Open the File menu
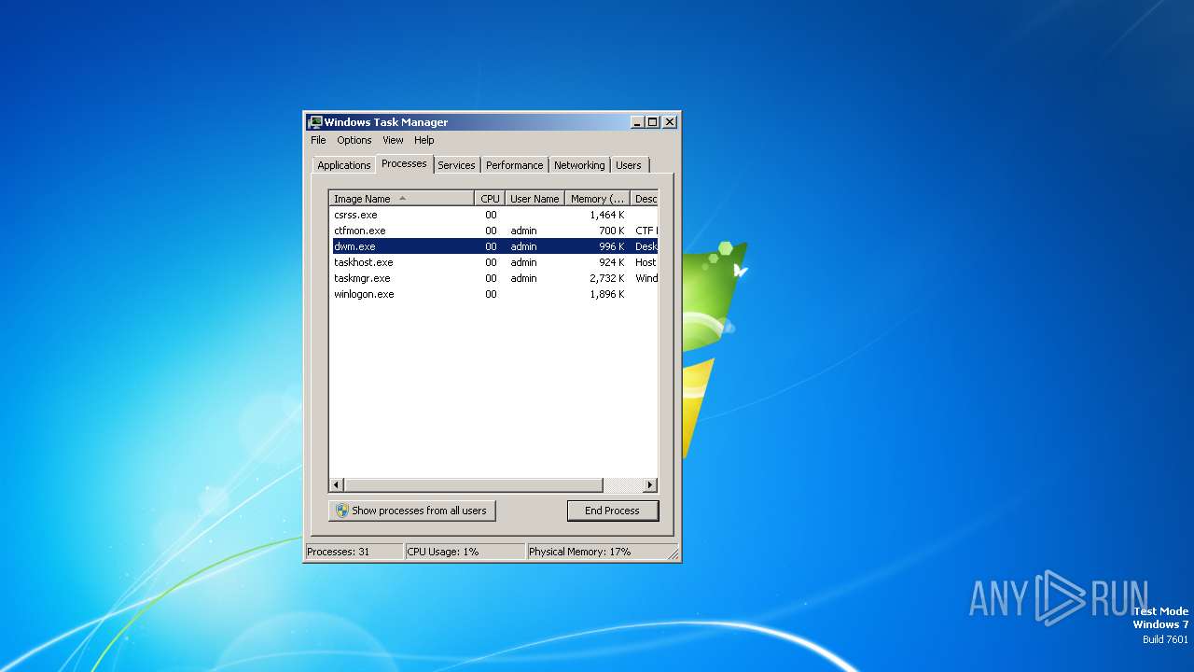The width and height of the screenshot is (1194, 672). (318, 140)
